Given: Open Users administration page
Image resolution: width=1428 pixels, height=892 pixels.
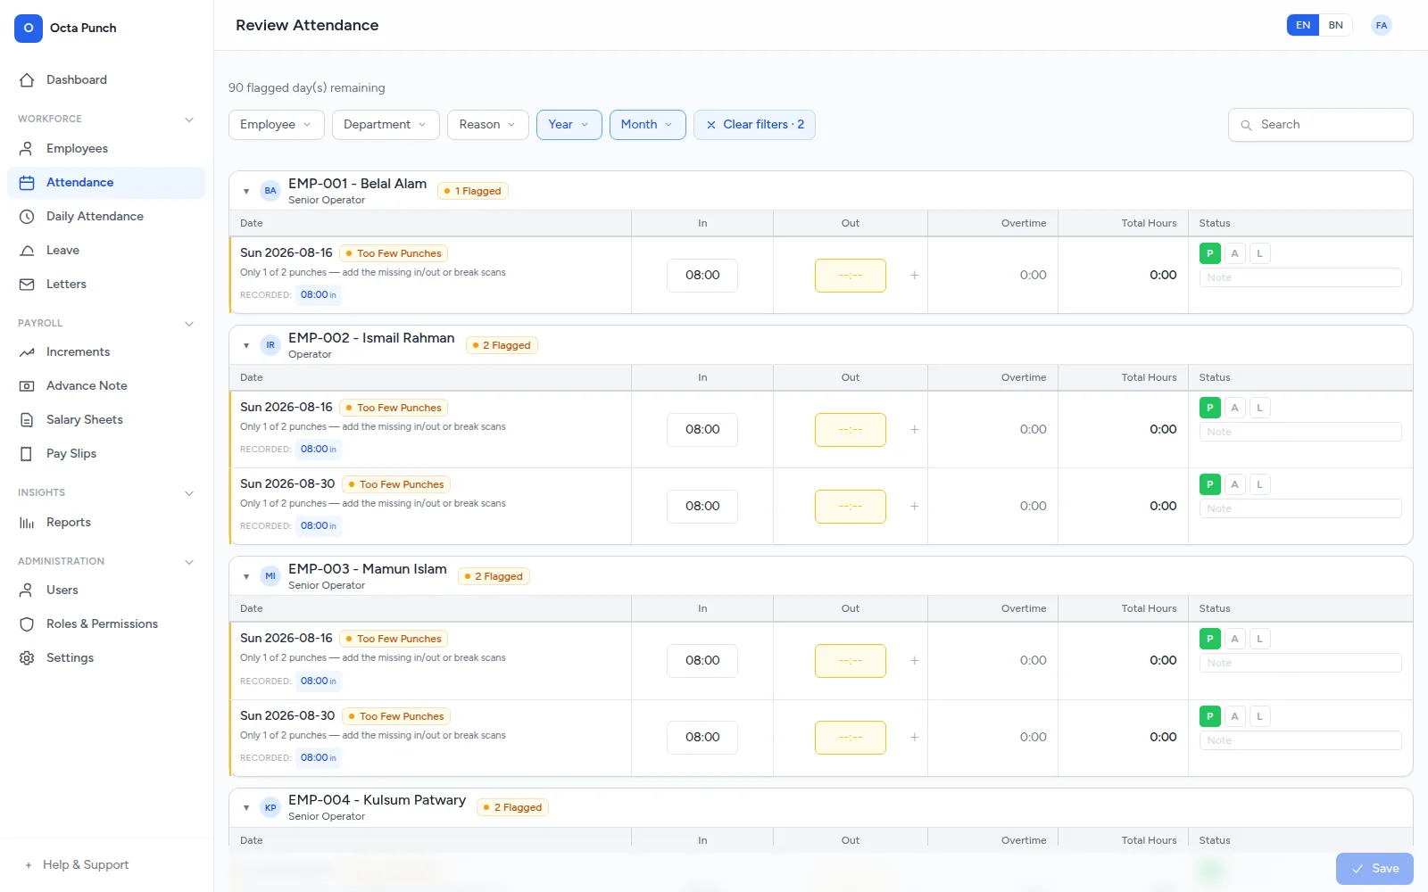Looking at the screenshot, I should point(106,590).
